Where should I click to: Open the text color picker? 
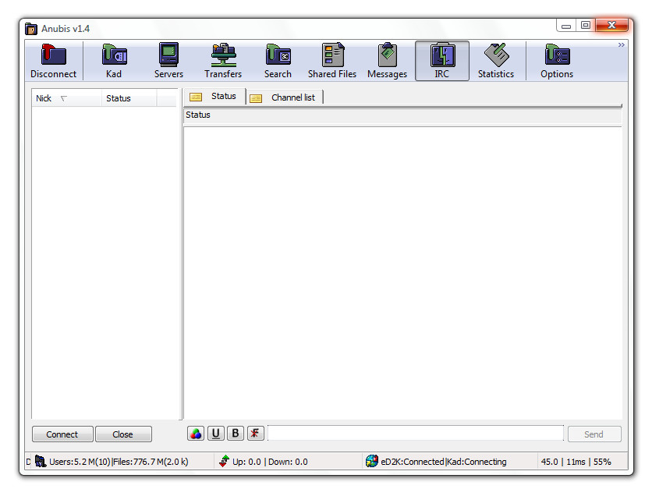click(x=196, y=433)
